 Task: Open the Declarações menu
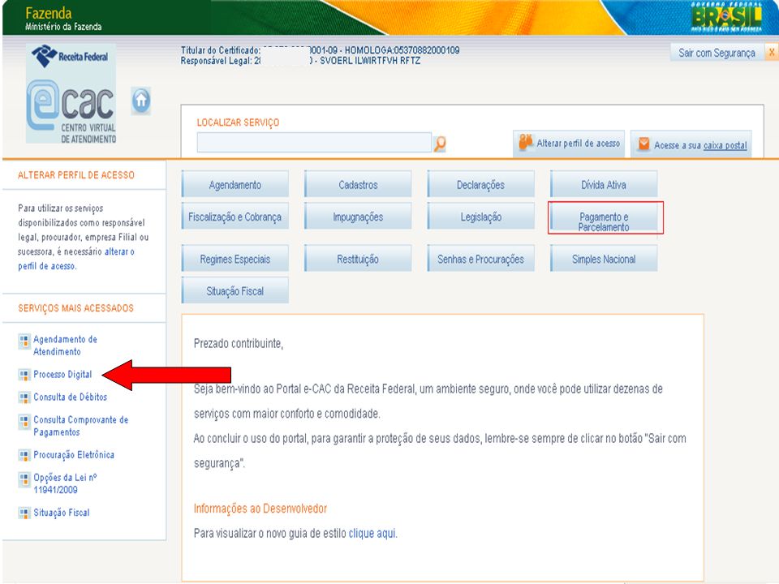click(481, 185)
